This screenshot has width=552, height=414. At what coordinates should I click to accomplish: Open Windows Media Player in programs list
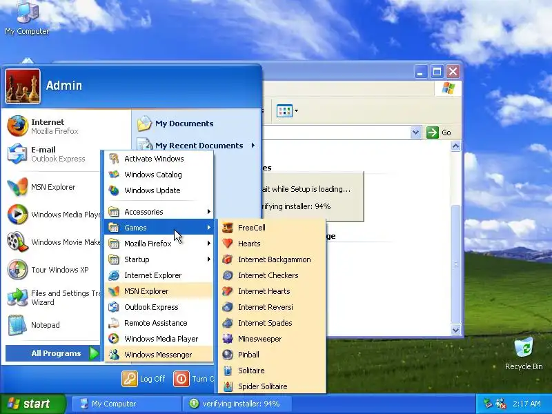159,339
